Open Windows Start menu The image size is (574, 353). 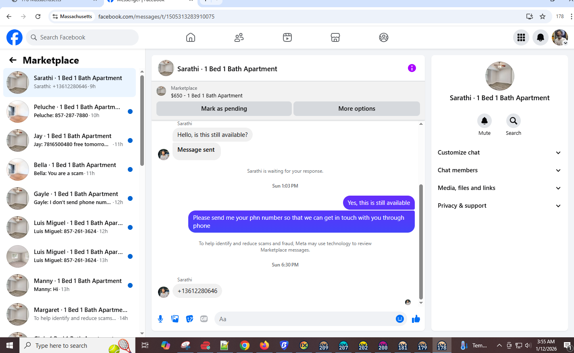point(10,345)
